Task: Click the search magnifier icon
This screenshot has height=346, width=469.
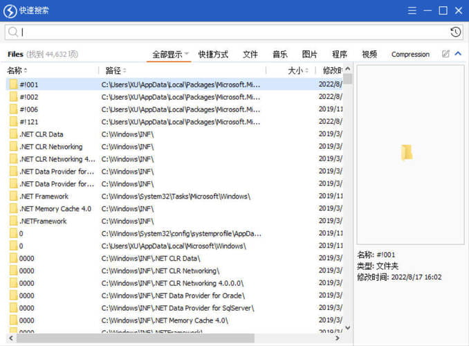Action: [x=13, y=32]
